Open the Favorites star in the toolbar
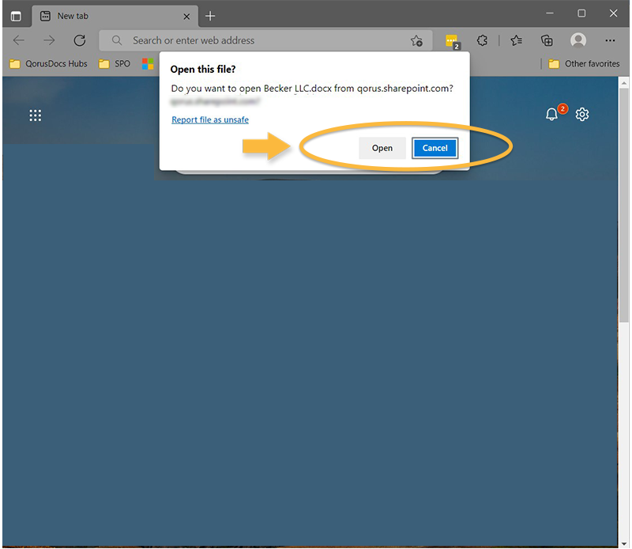632x549 pixels. pyautogui.click(x=517, y=40)
